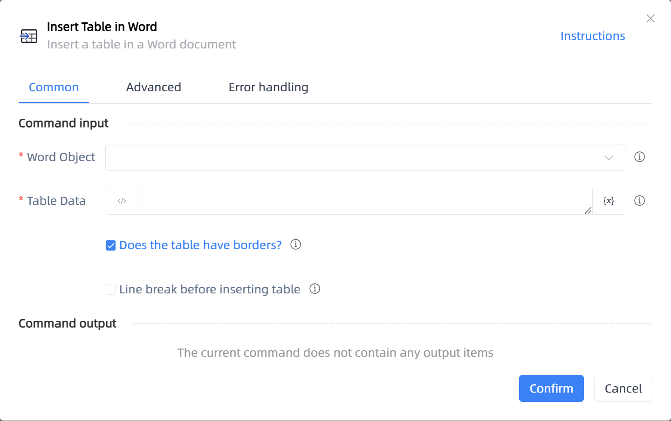Click the Table Data resize handle
The width and height of the screenshot is (671, 421).
click(588, 210)
